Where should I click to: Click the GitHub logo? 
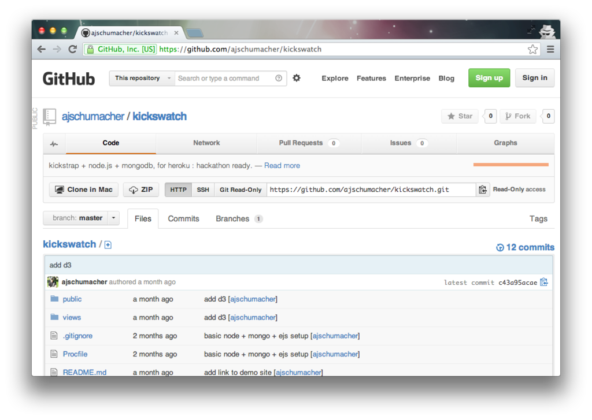point(69,79)
